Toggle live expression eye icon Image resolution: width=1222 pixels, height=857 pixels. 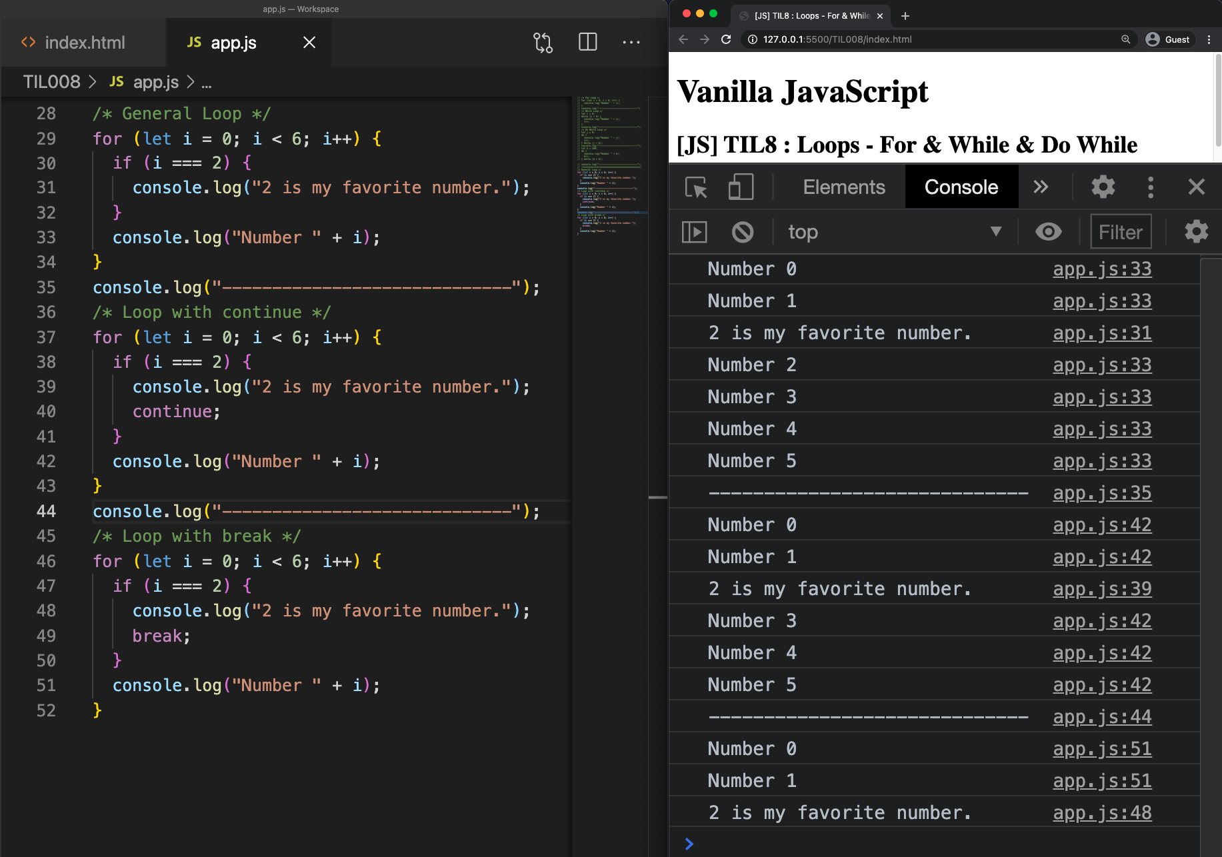(1048, 232)
